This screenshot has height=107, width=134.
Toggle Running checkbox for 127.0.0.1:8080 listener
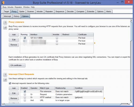point(25,38)
